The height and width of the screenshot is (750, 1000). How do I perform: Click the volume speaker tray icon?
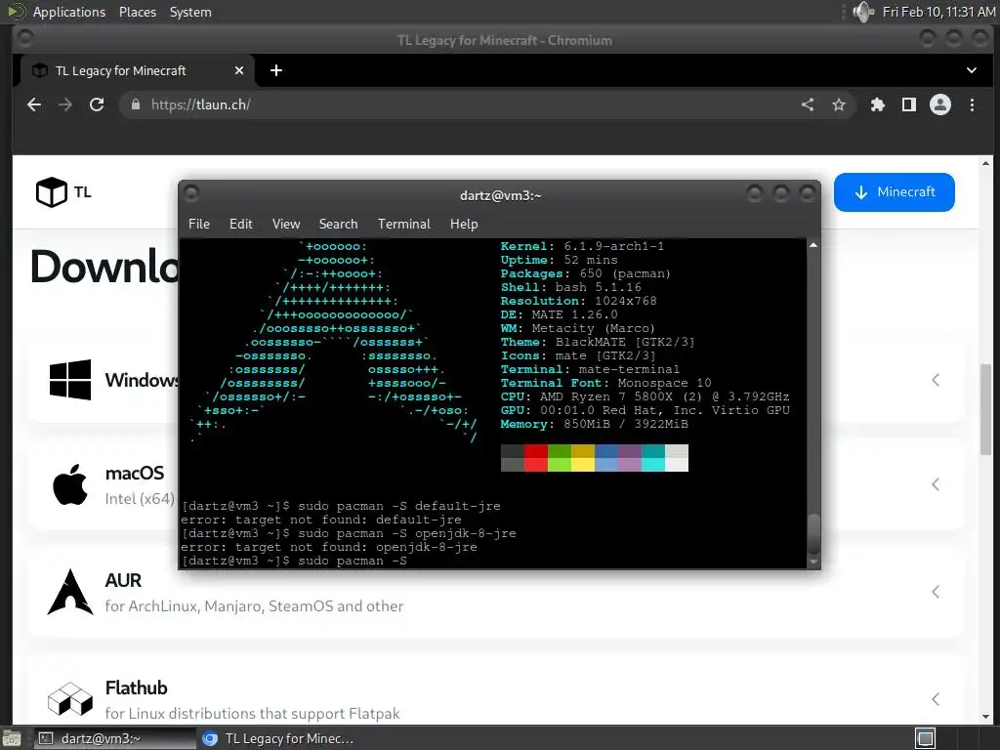click(863, 12)
